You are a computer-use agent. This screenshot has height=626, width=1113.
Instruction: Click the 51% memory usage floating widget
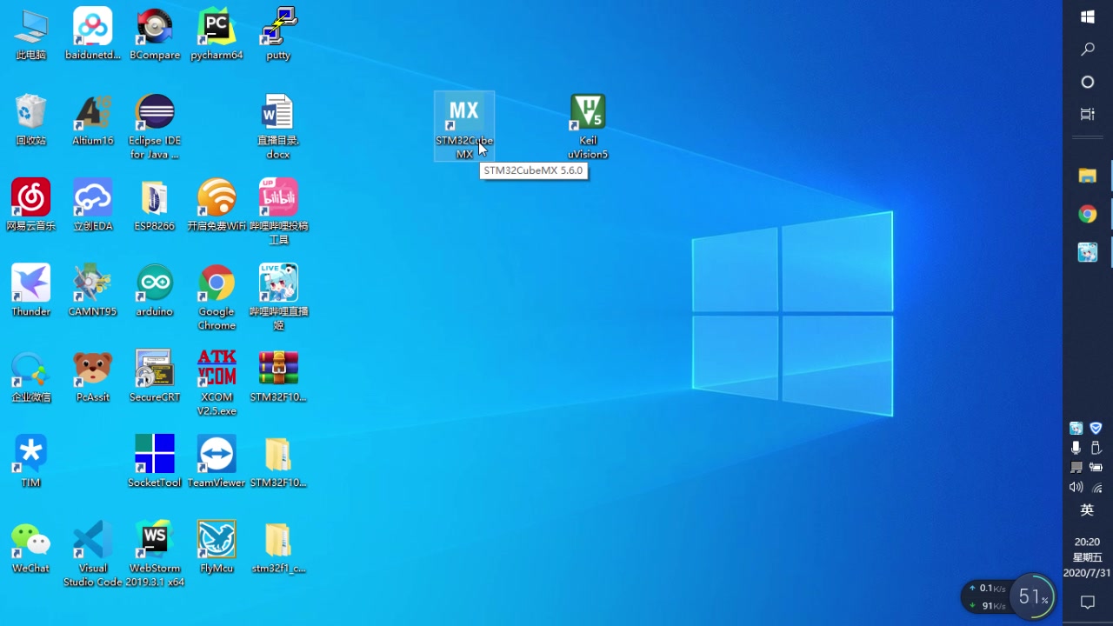click(x=1033, y=597)
